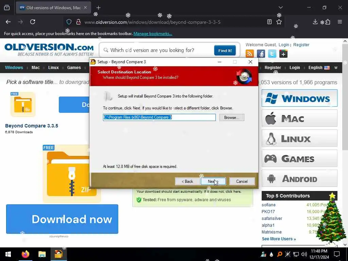Select Mac in the site nav bar

(x=35, y=68)
